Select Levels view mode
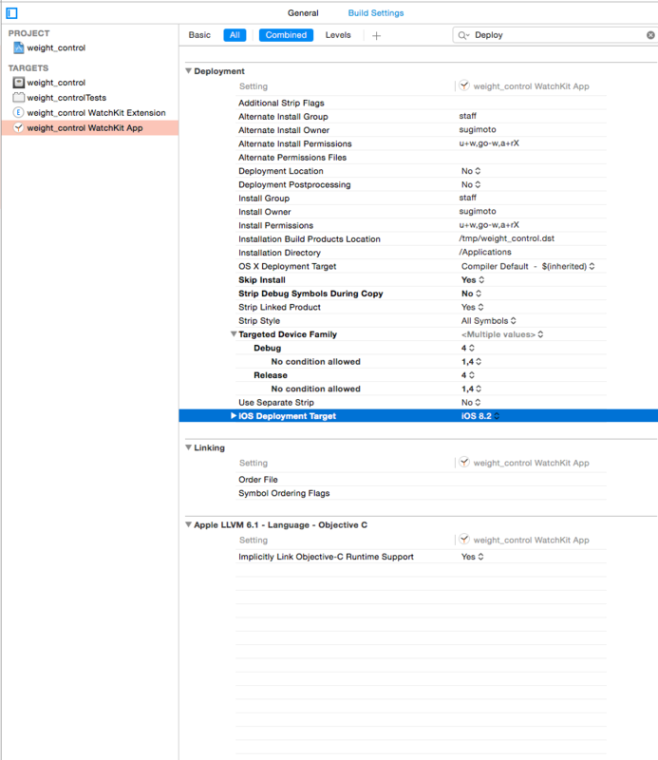This screenshot has height=760, width=658. 338,35
